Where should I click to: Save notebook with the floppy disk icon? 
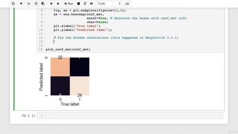tap(13, 3)
